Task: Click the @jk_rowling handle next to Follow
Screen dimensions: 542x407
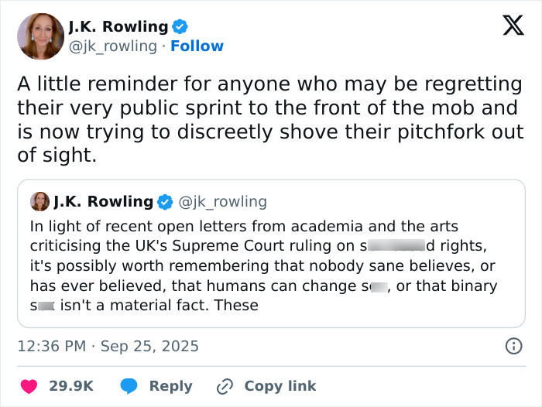Action: [x=113, y=46]
